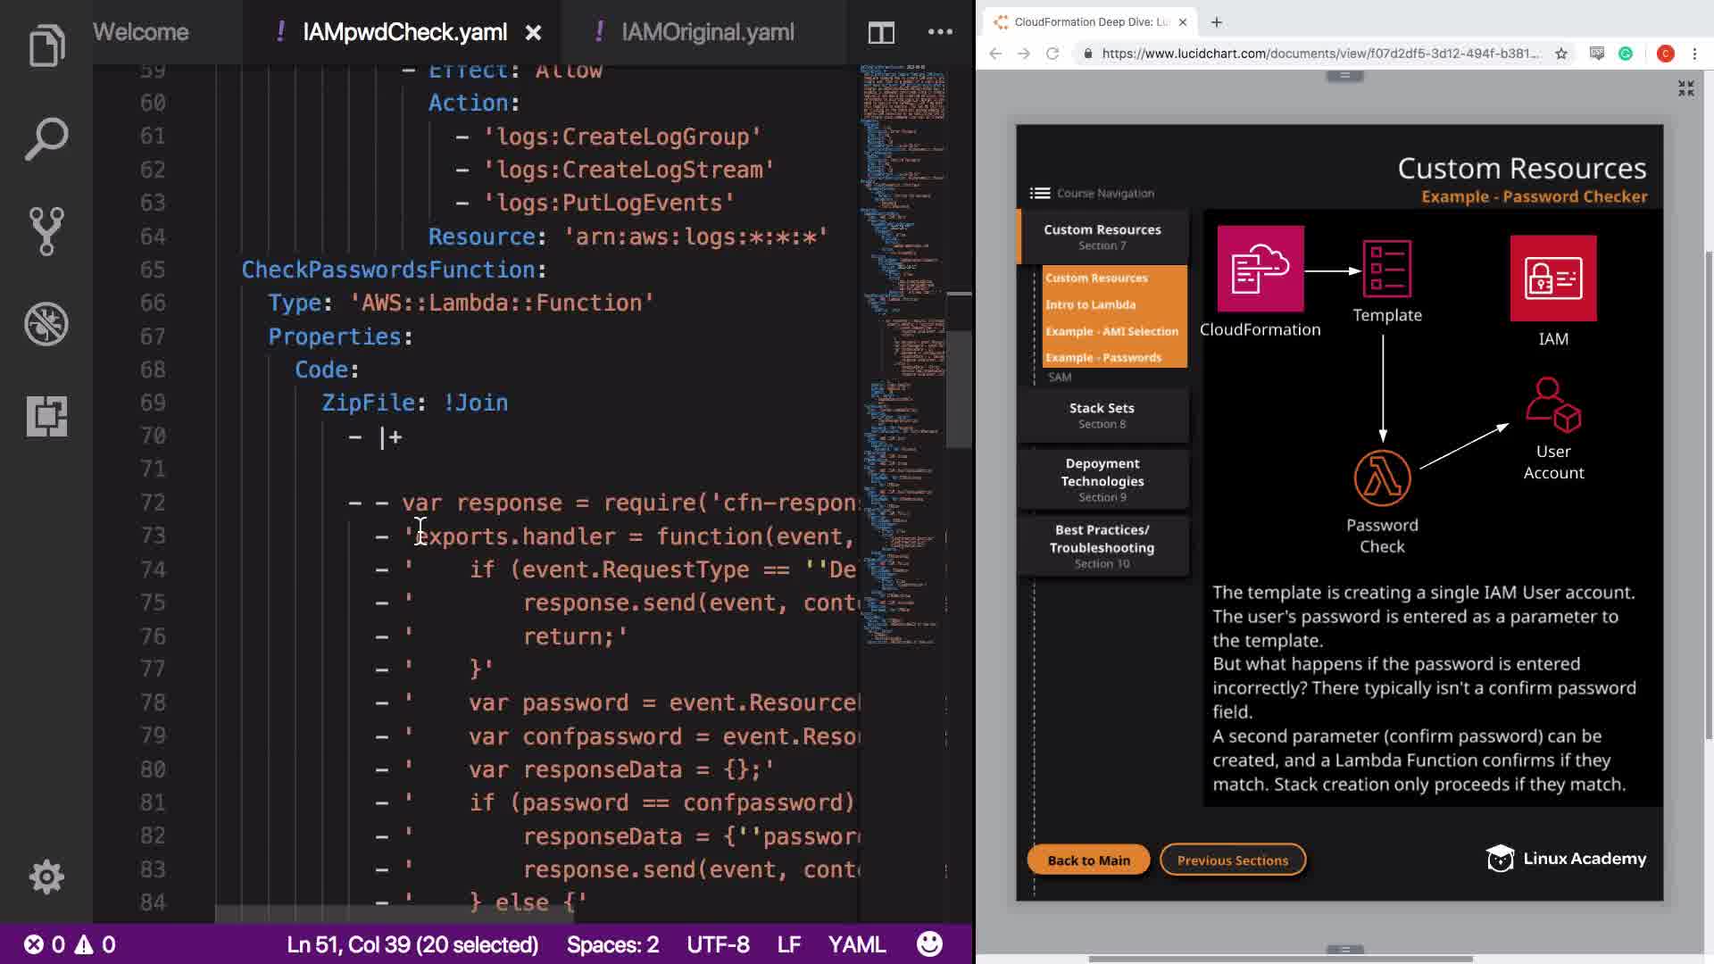Viewport: 1714px width, 964px height.
Task: Switch to the IAMOriginal.yaml tab
Action: click(x=707, y=33)
